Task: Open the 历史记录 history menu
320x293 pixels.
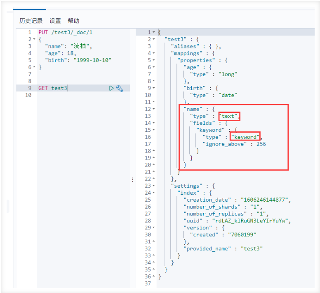Action: [x=31, y=21]
